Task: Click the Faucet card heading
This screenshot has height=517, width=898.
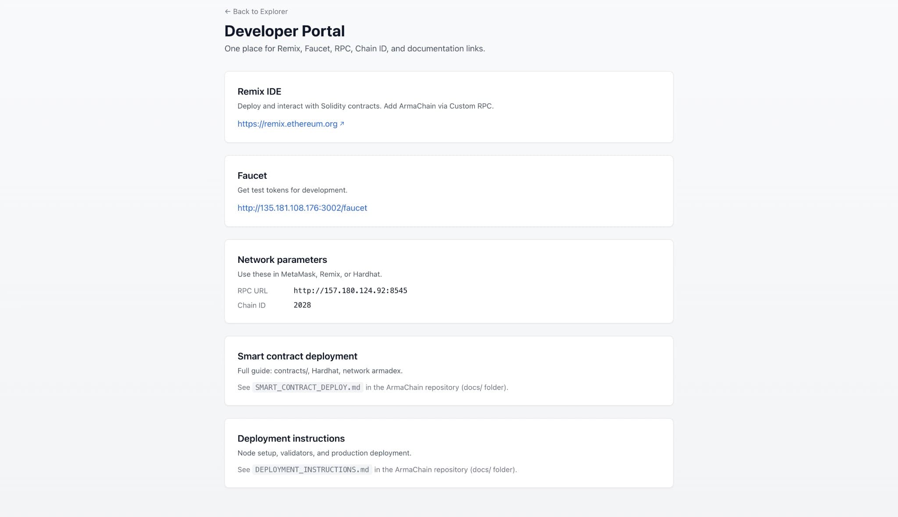Action: [x=252, y=175]
